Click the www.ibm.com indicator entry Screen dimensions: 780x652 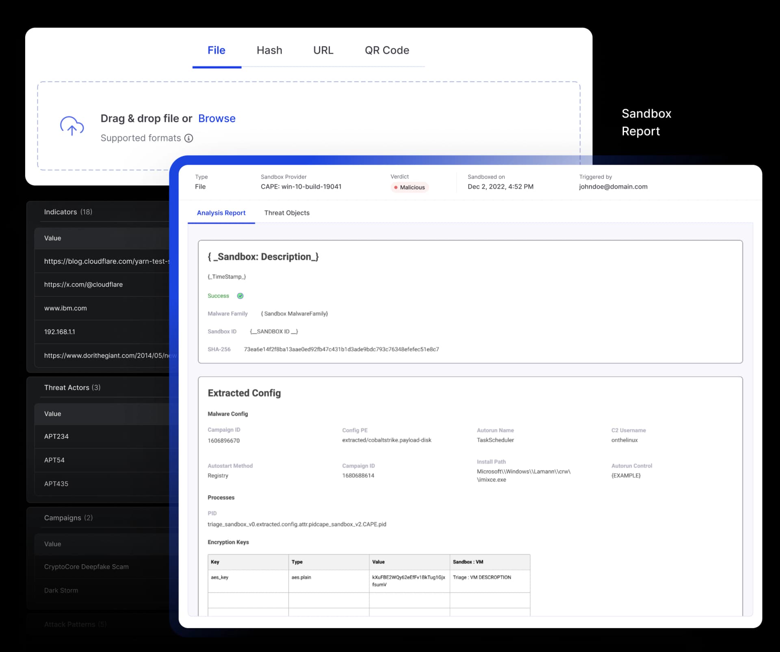point(65,308)
